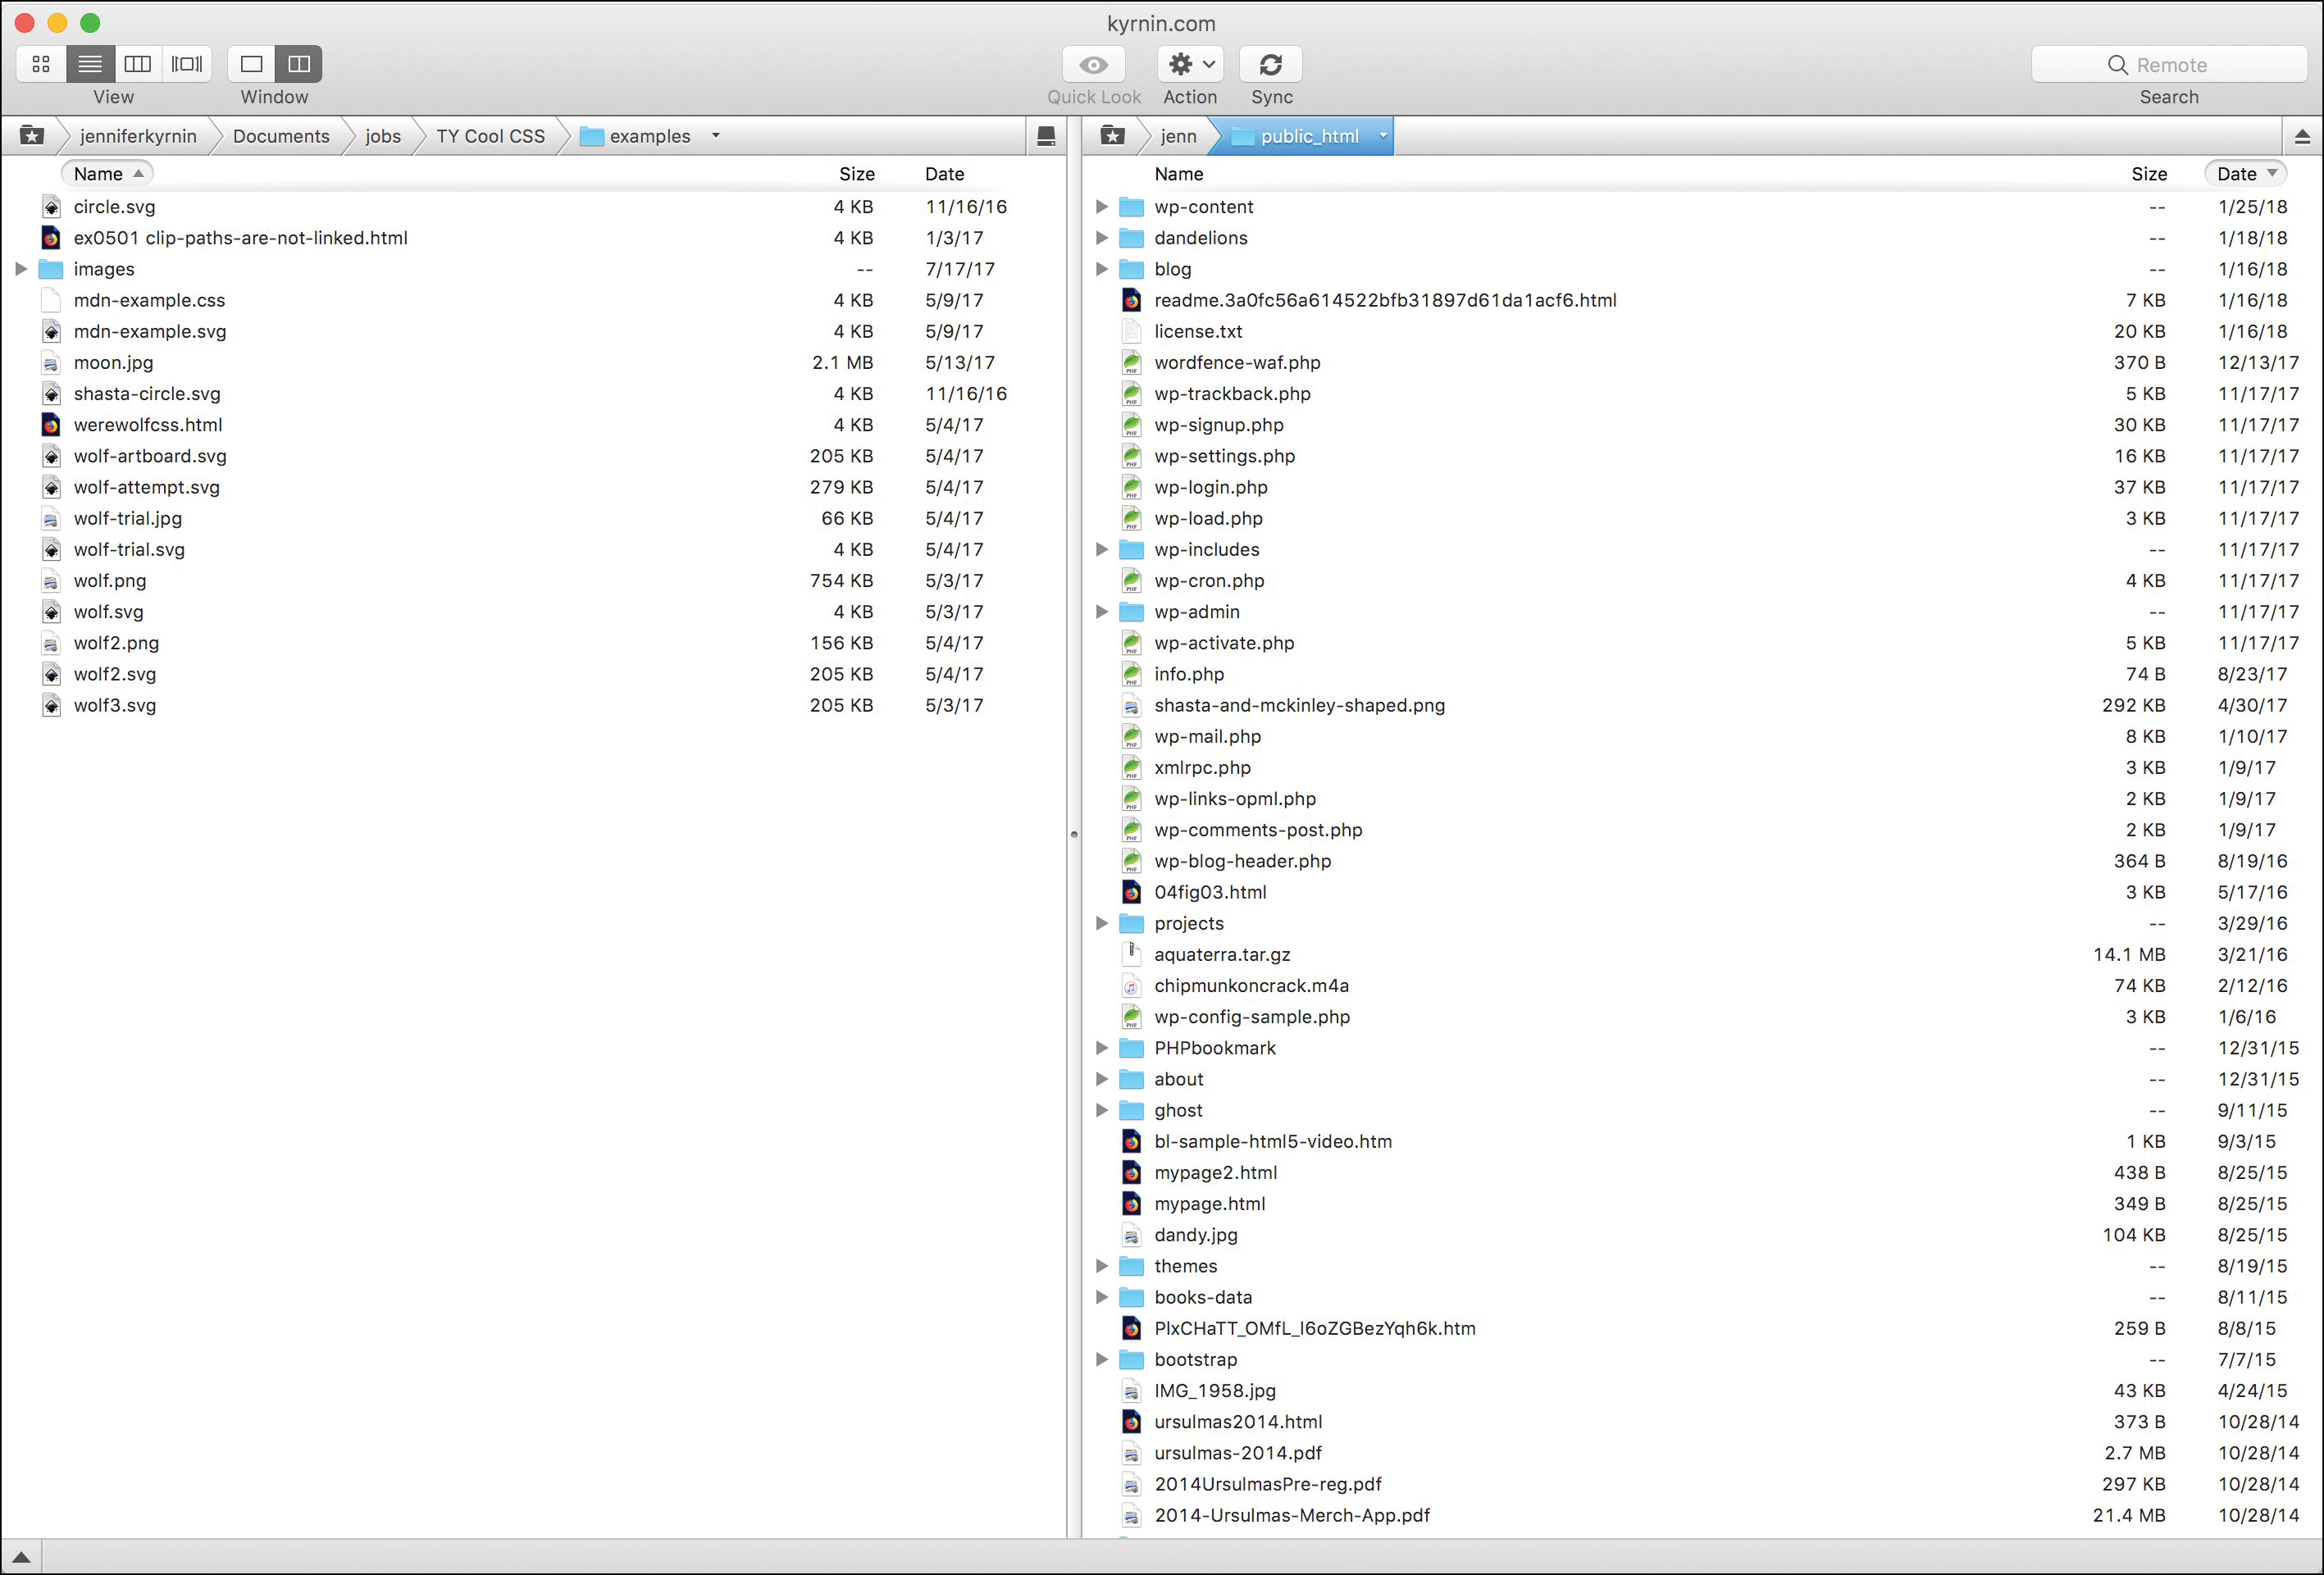Click the Remote search field
The image size is (2324, 1575).
click(x=2170, y=63)
